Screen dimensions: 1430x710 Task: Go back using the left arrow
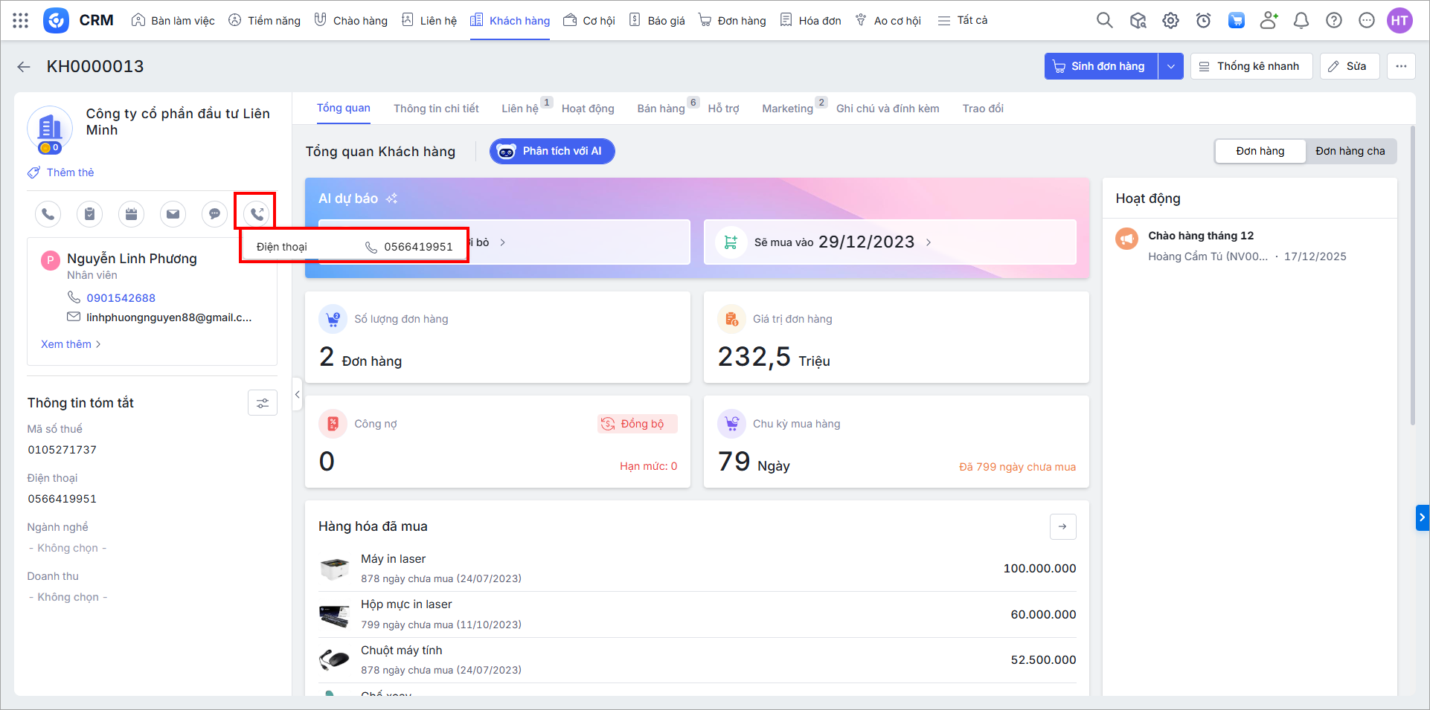point(24,67)
